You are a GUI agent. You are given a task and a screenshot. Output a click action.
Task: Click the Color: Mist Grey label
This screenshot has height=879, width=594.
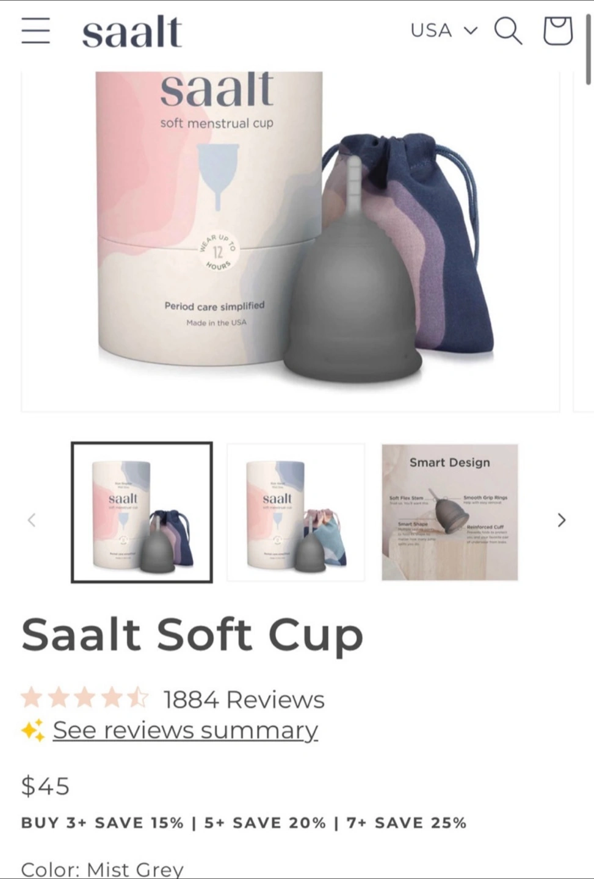103,869
